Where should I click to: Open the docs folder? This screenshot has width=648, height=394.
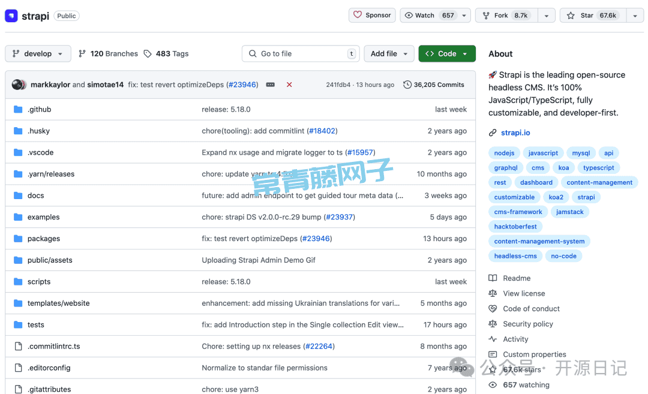(x=35, y=196)
